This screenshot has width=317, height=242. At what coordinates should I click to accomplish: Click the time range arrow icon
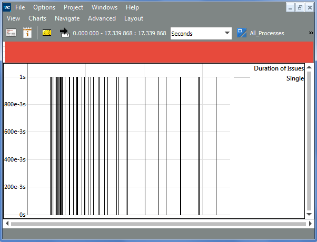tap(64, 33)
